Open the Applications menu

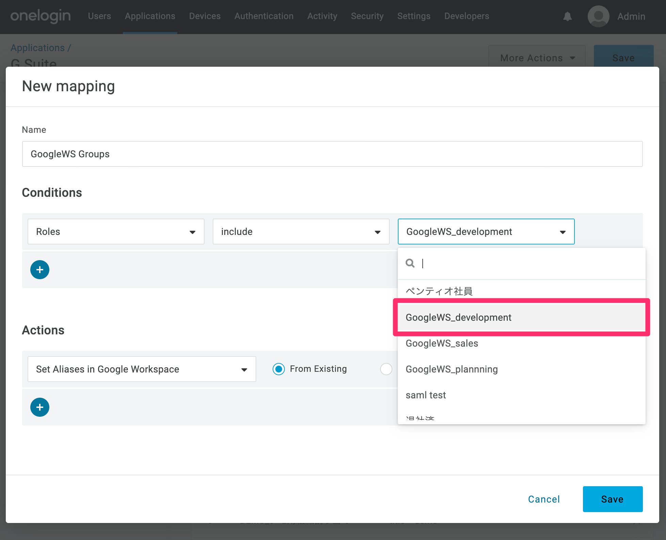pos(150,16)
